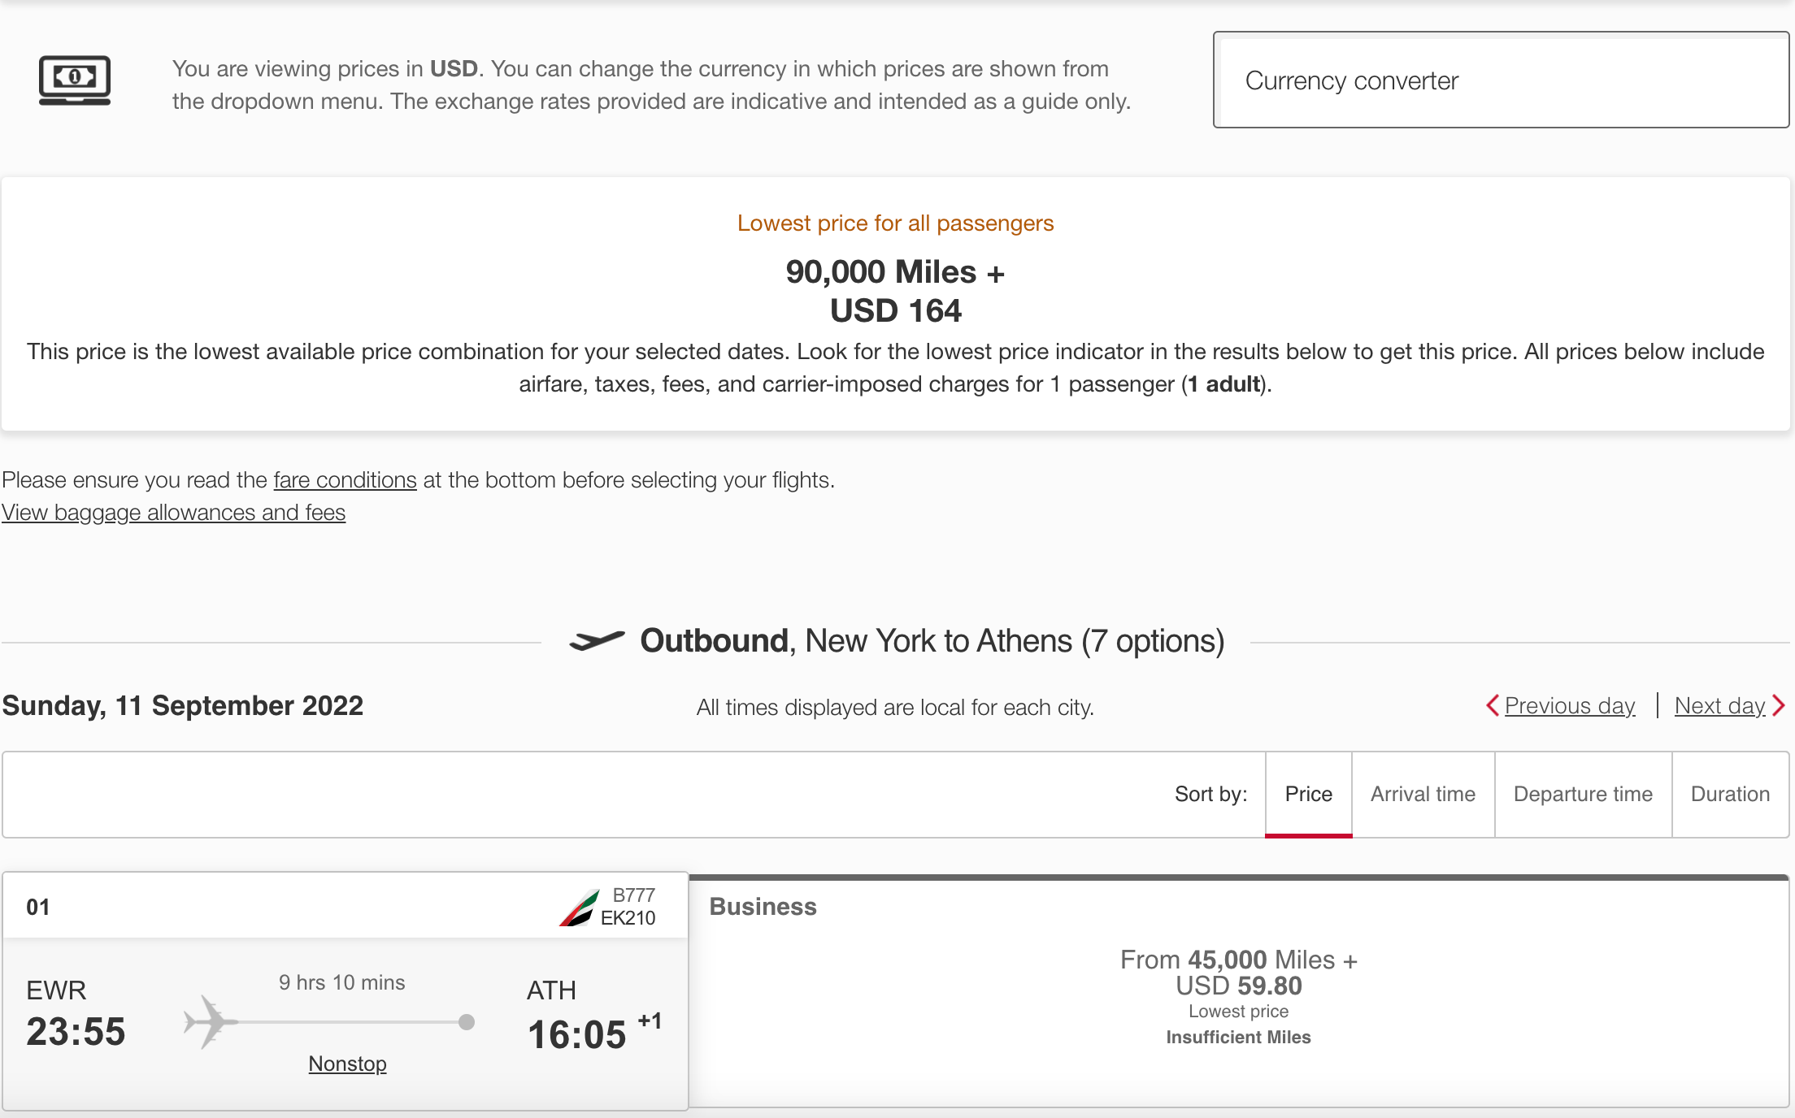
Task: Go to the next day of flights
Action: [x=1719, y=705]
